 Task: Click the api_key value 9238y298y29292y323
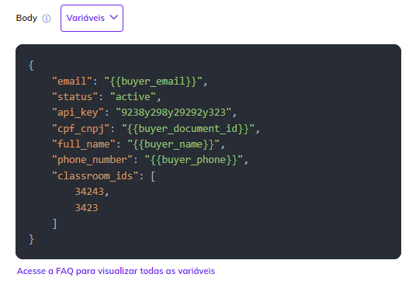[174, 113]
